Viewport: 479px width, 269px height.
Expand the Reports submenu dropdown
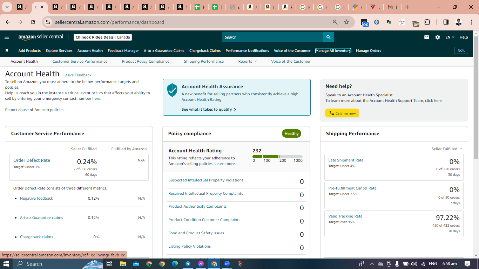pos(248,61)
